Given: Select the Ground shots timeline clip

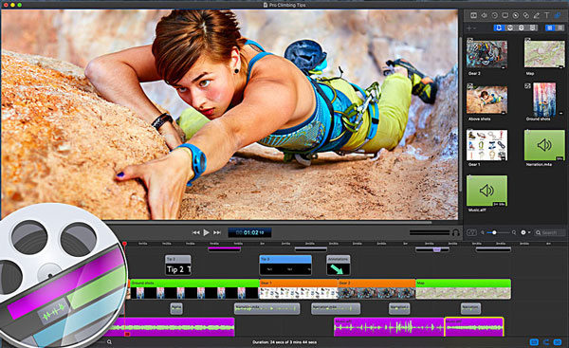Looking at the screenshot, I should point(194,289).
